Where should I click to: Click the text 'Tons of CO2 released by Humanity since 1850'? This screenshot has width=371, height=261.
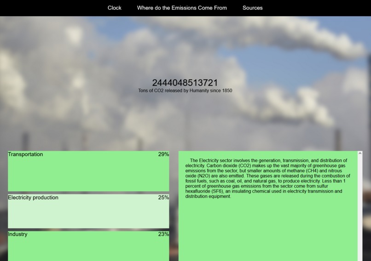[185, 91]
